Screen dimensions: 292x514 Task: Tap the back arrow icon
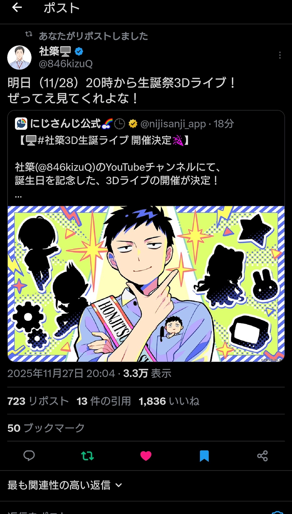[x=17, y=8]
